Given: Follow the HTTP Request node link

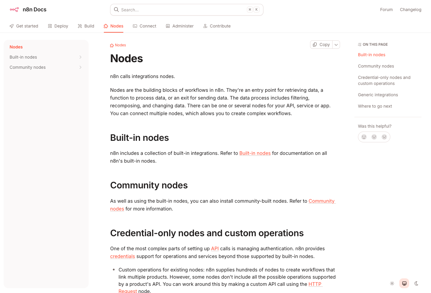Looking at the screenshot, I should pyautogui.click(x=315, y=284).
